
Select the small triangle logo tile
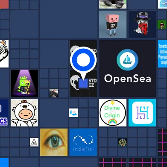tap(34, 142)
